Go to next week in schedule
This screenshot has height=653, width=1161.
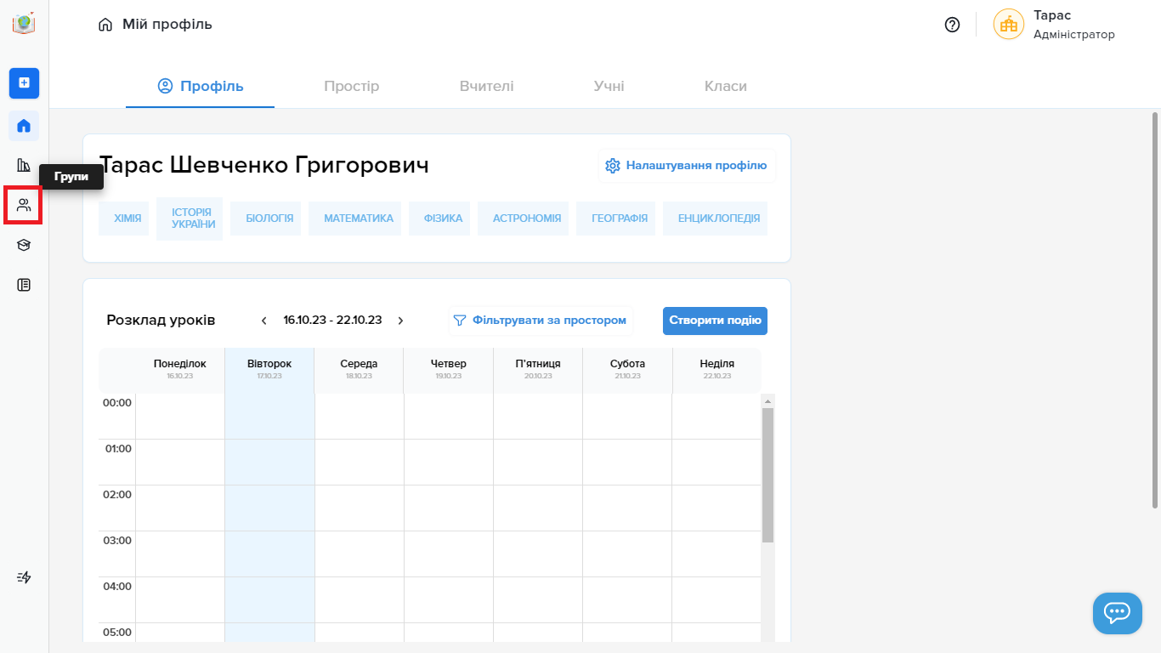pos(401,321)
